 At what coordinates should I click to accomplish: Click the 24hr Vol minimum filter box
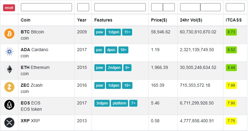(x=190, y=7)
